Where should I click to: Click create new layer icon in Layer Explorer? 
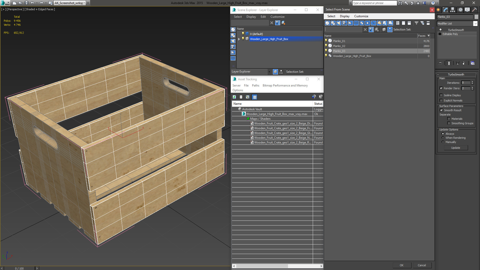283,23
